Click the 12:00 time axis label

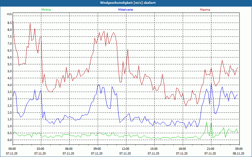click(x=126, y=149)
